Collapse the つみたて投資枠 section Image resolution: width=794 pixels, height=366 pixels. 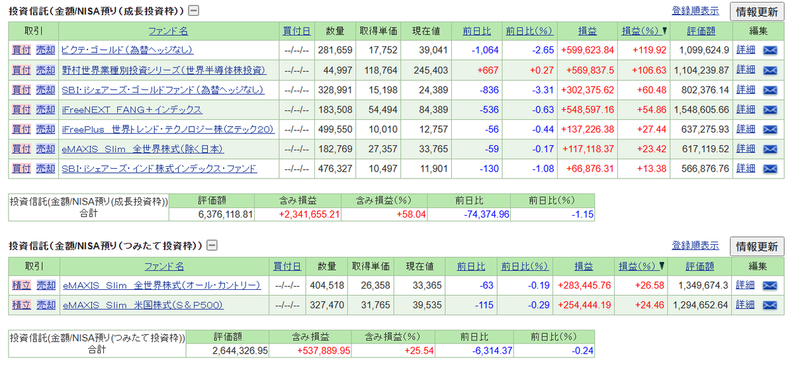(212, 246)
